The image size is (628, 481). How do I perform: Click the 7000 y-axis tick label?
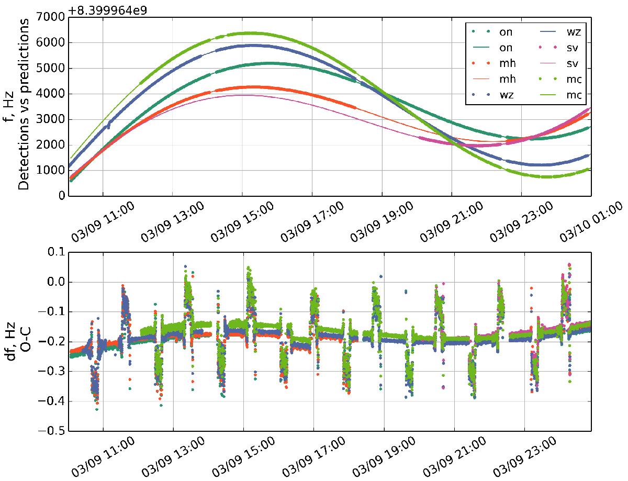pos(50,17)
